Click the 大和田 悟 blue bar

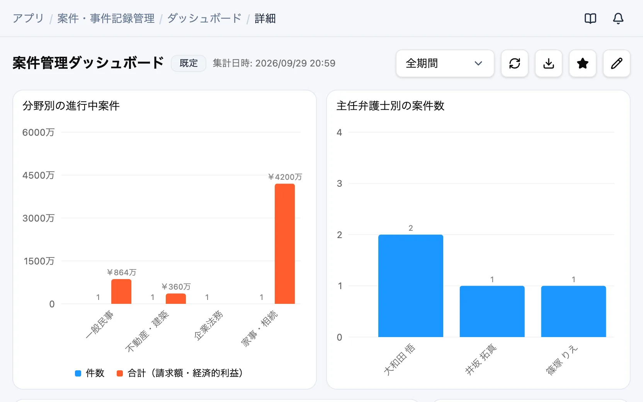(x=411, y=286)
